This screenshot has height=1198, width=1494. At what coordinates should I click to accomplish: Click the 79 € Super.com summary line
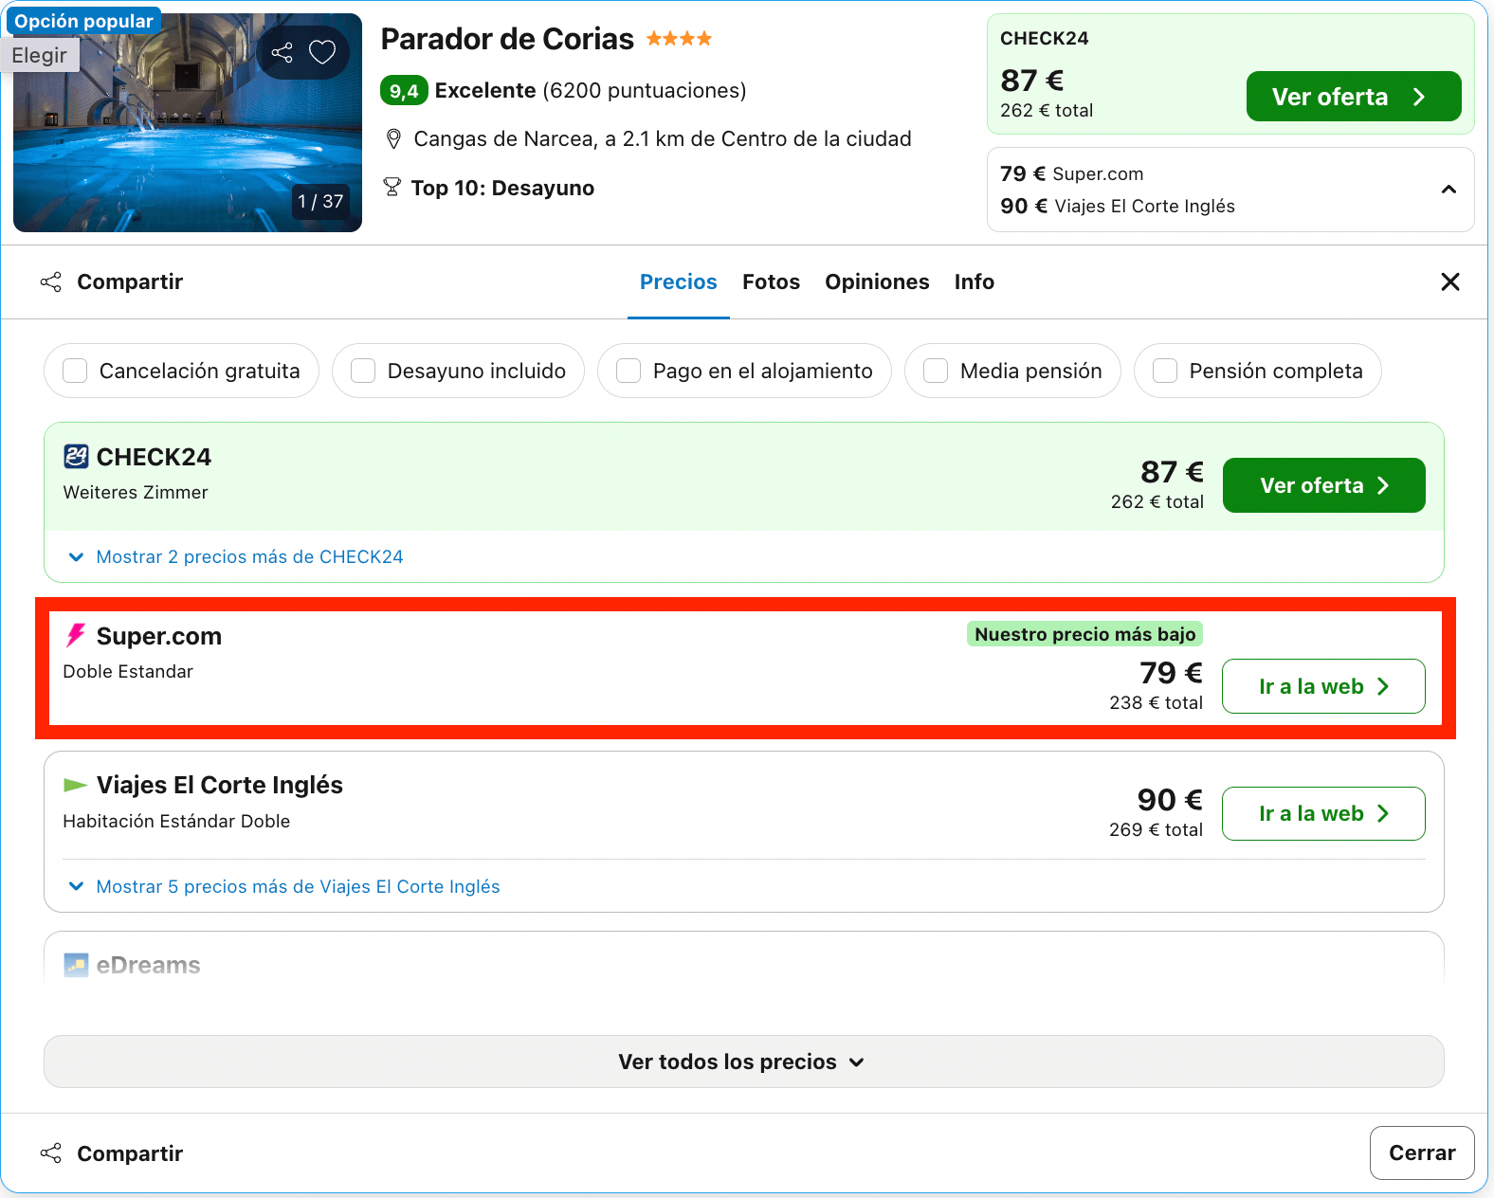coord(1071,173)
